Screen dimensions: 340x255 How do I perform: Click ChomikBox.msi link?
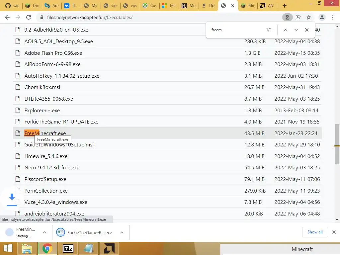[42, 87]
